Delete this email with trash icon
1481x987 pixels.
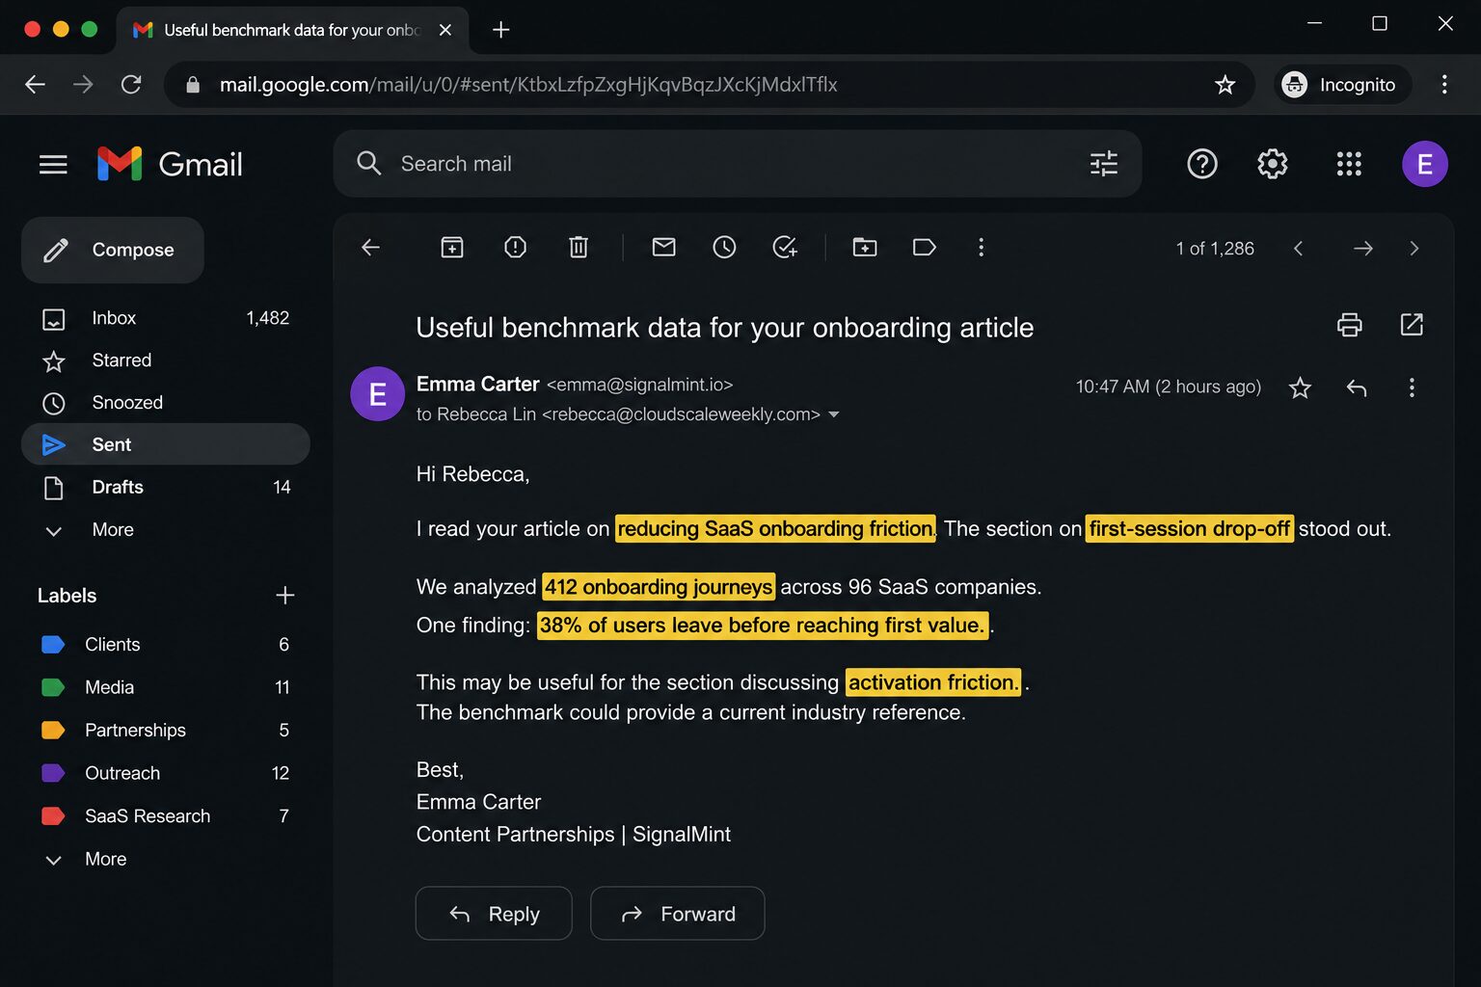(578, 248)
